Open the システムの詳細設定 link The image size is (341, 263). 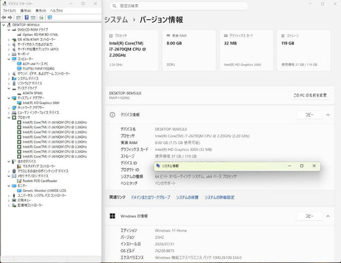pyautogui.click(x=220, y=197)
